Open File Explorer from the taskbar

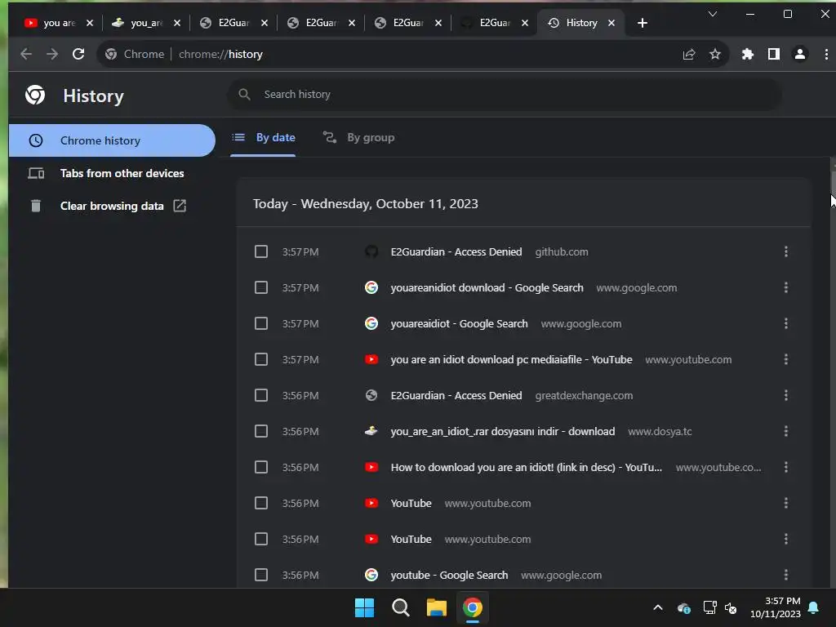[x=436, y=607]
